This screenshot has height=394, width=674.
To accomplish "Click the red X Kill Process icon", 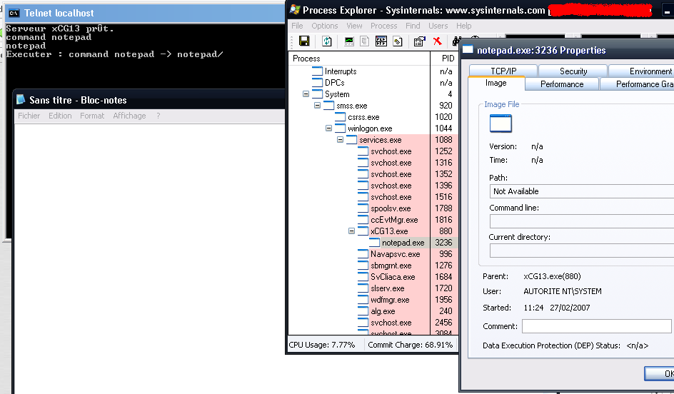I will pos(437,41).
